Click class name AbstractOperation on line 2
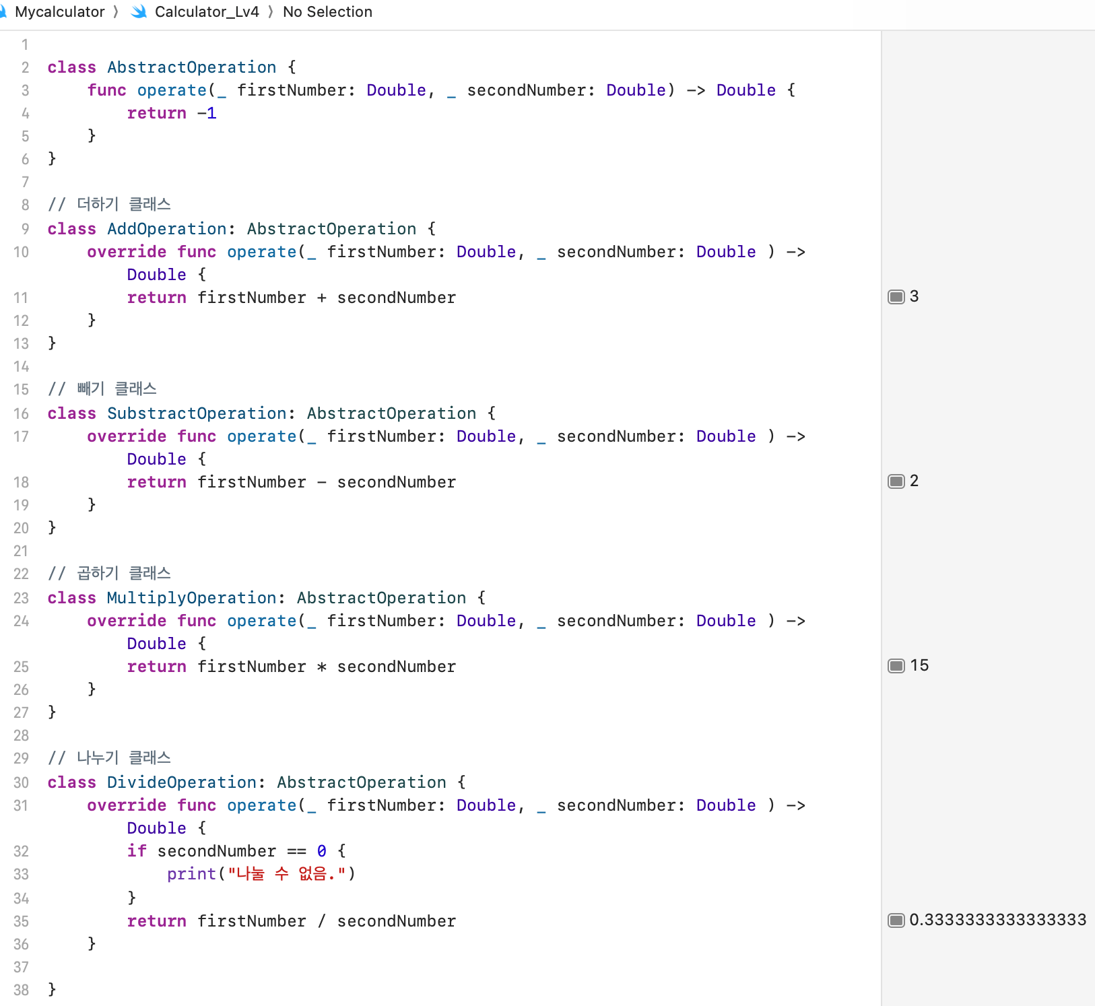 point(192,67)
